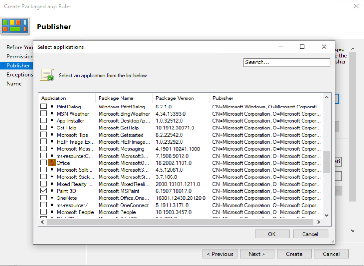Viewport: 364px width, 266px height.
Task: Sort by Application column header
Action: pos(67,98)
